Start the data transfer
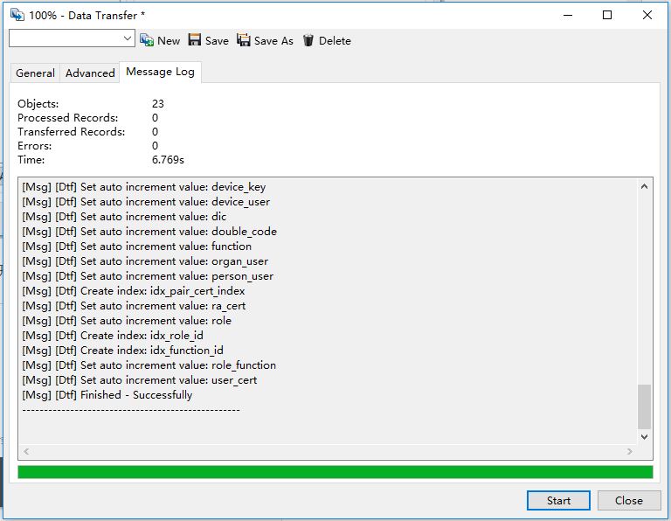Viewport: 671px width, 521px height. (558, 500)
